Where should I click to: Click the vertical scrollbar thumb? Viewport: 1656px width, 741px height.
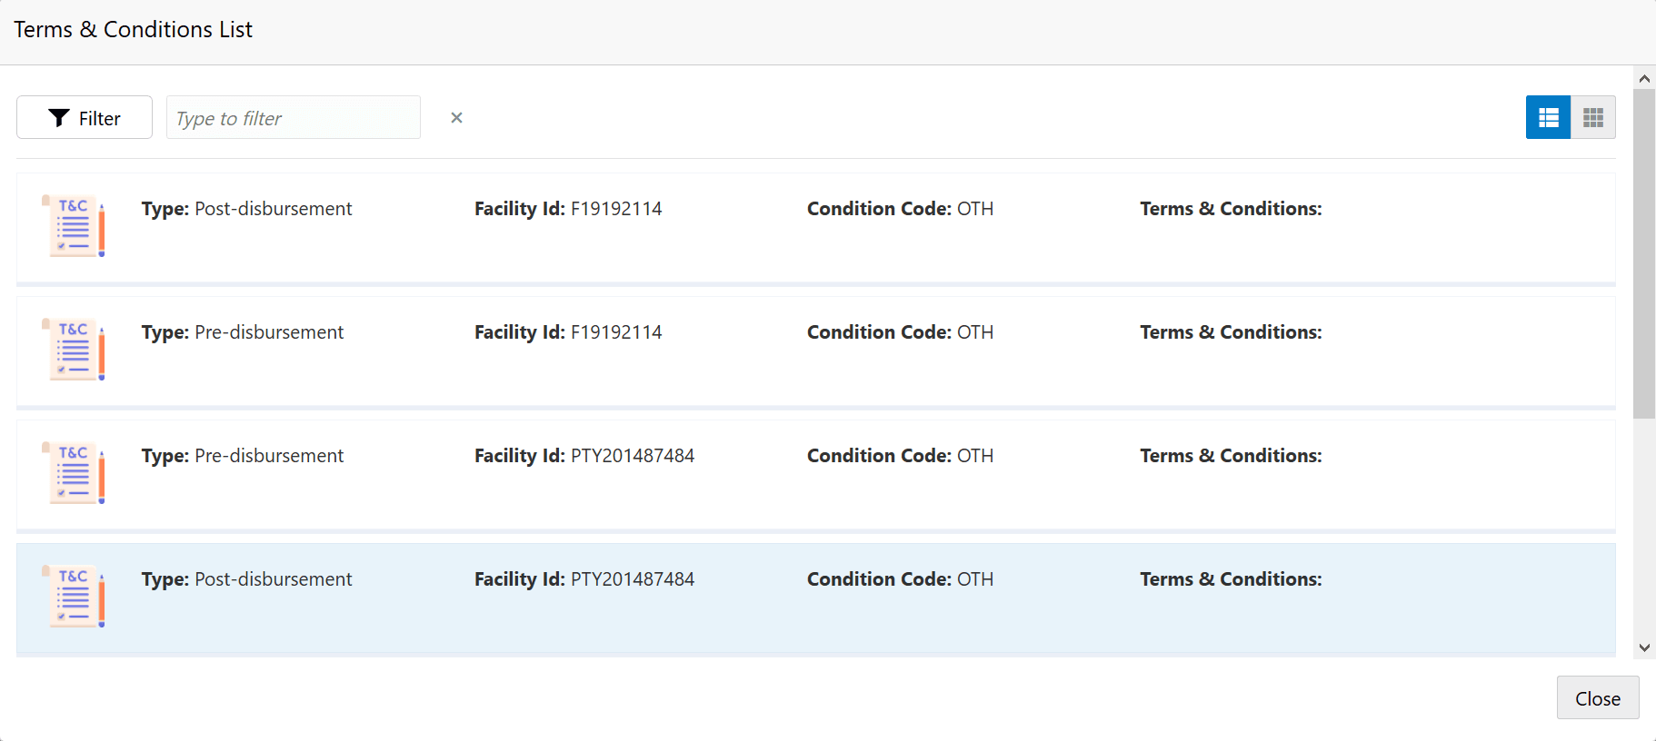[x=1644, y=253]
